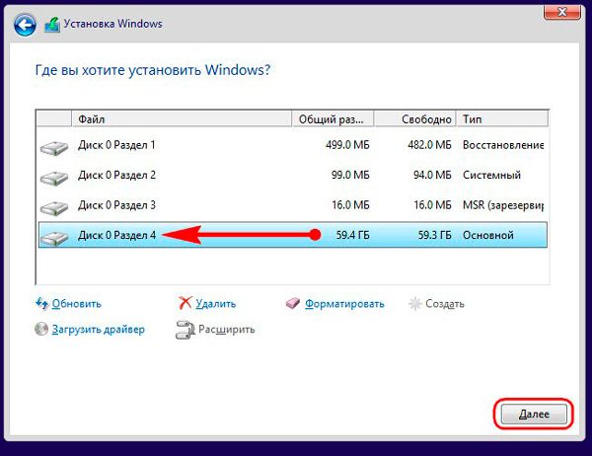This screenshot has width=592, height=456.
Task: Select the Диск 0 Раздел 1 row
Action: pyautogui.click(x=293, y=145)
